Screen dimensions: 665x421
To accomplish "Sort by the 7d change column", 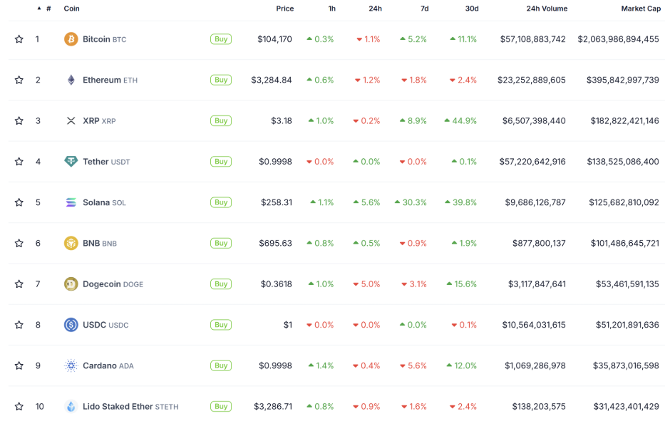I will [425, 9].
